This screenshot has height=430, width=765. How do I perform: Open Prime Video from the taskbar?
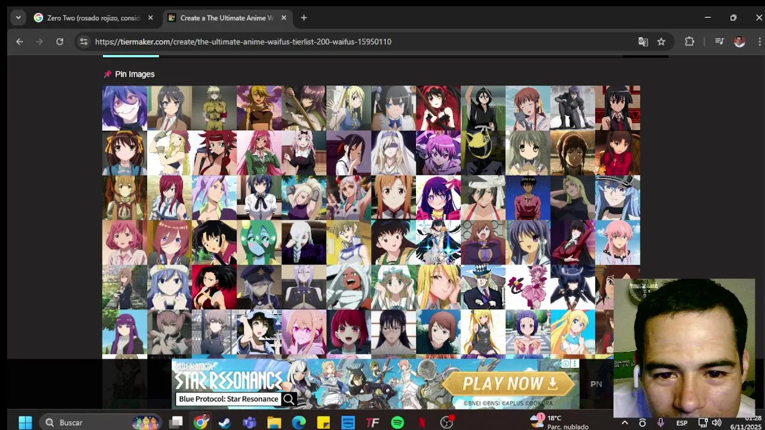click(348, 423)
